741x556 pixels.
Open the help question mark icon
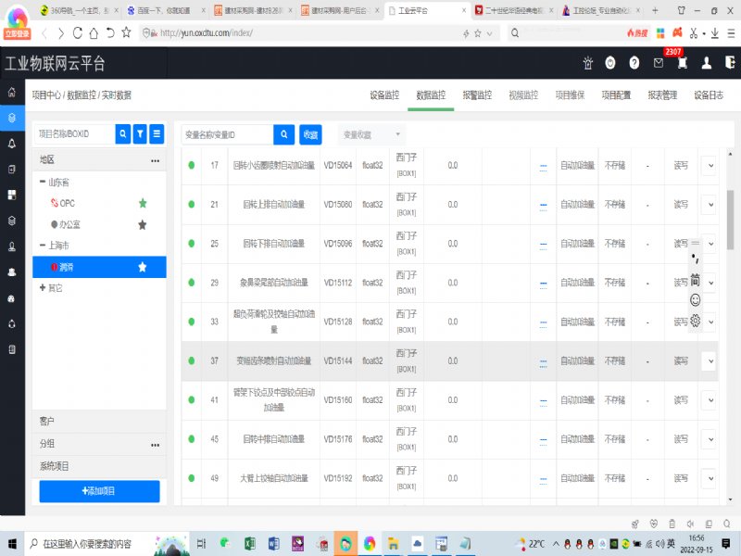(634, 63)
